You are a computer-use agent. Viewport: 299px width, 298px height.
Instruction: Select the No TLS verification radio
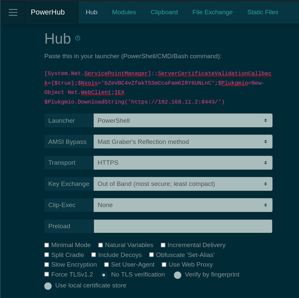coord(104,275)
